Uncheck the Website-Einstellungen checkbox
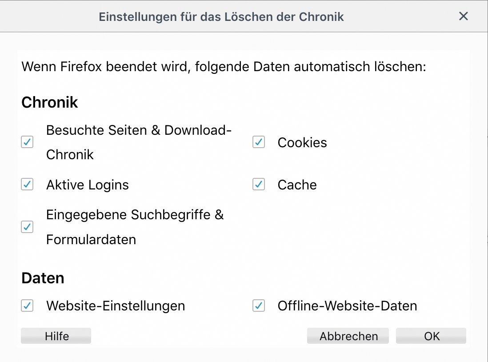488x362 pixels. (x=28, y=306)
